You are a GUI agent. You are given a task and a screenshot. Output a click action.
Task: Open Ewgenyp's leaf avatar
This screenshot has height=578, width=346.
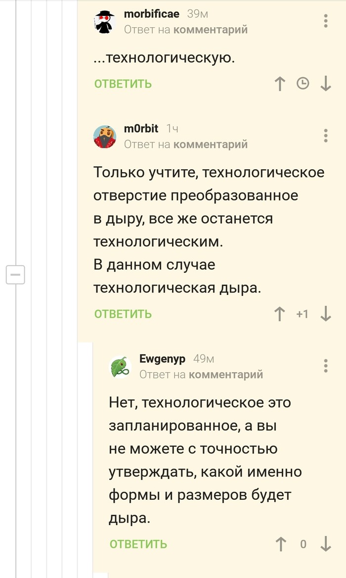(x=120, y=367)
